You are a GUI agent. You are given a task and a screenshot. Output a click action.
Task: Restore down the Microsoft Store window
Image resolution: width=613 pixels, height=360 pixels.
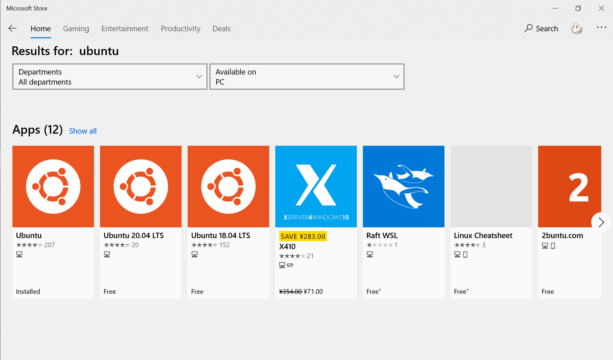(578, 8)
